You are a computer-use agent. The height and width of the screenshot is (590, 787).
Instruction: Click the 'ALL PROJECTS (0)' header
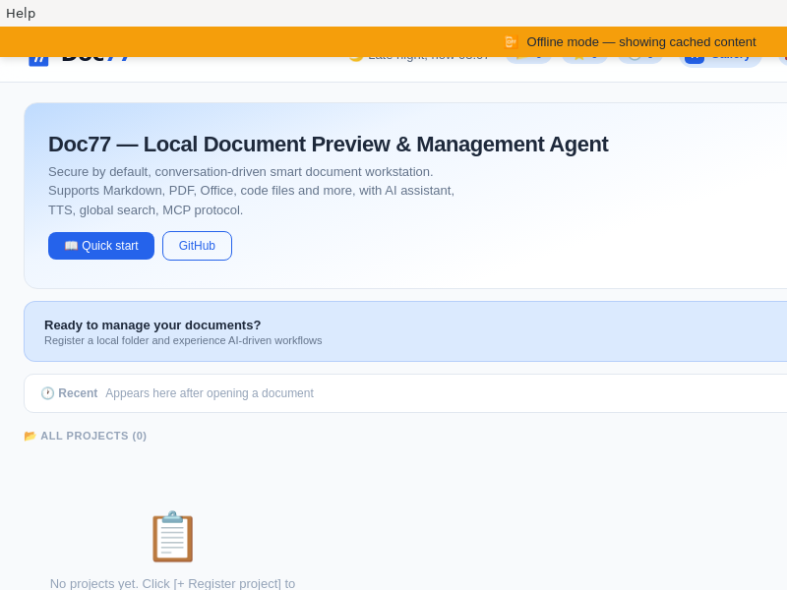point(93,436)
